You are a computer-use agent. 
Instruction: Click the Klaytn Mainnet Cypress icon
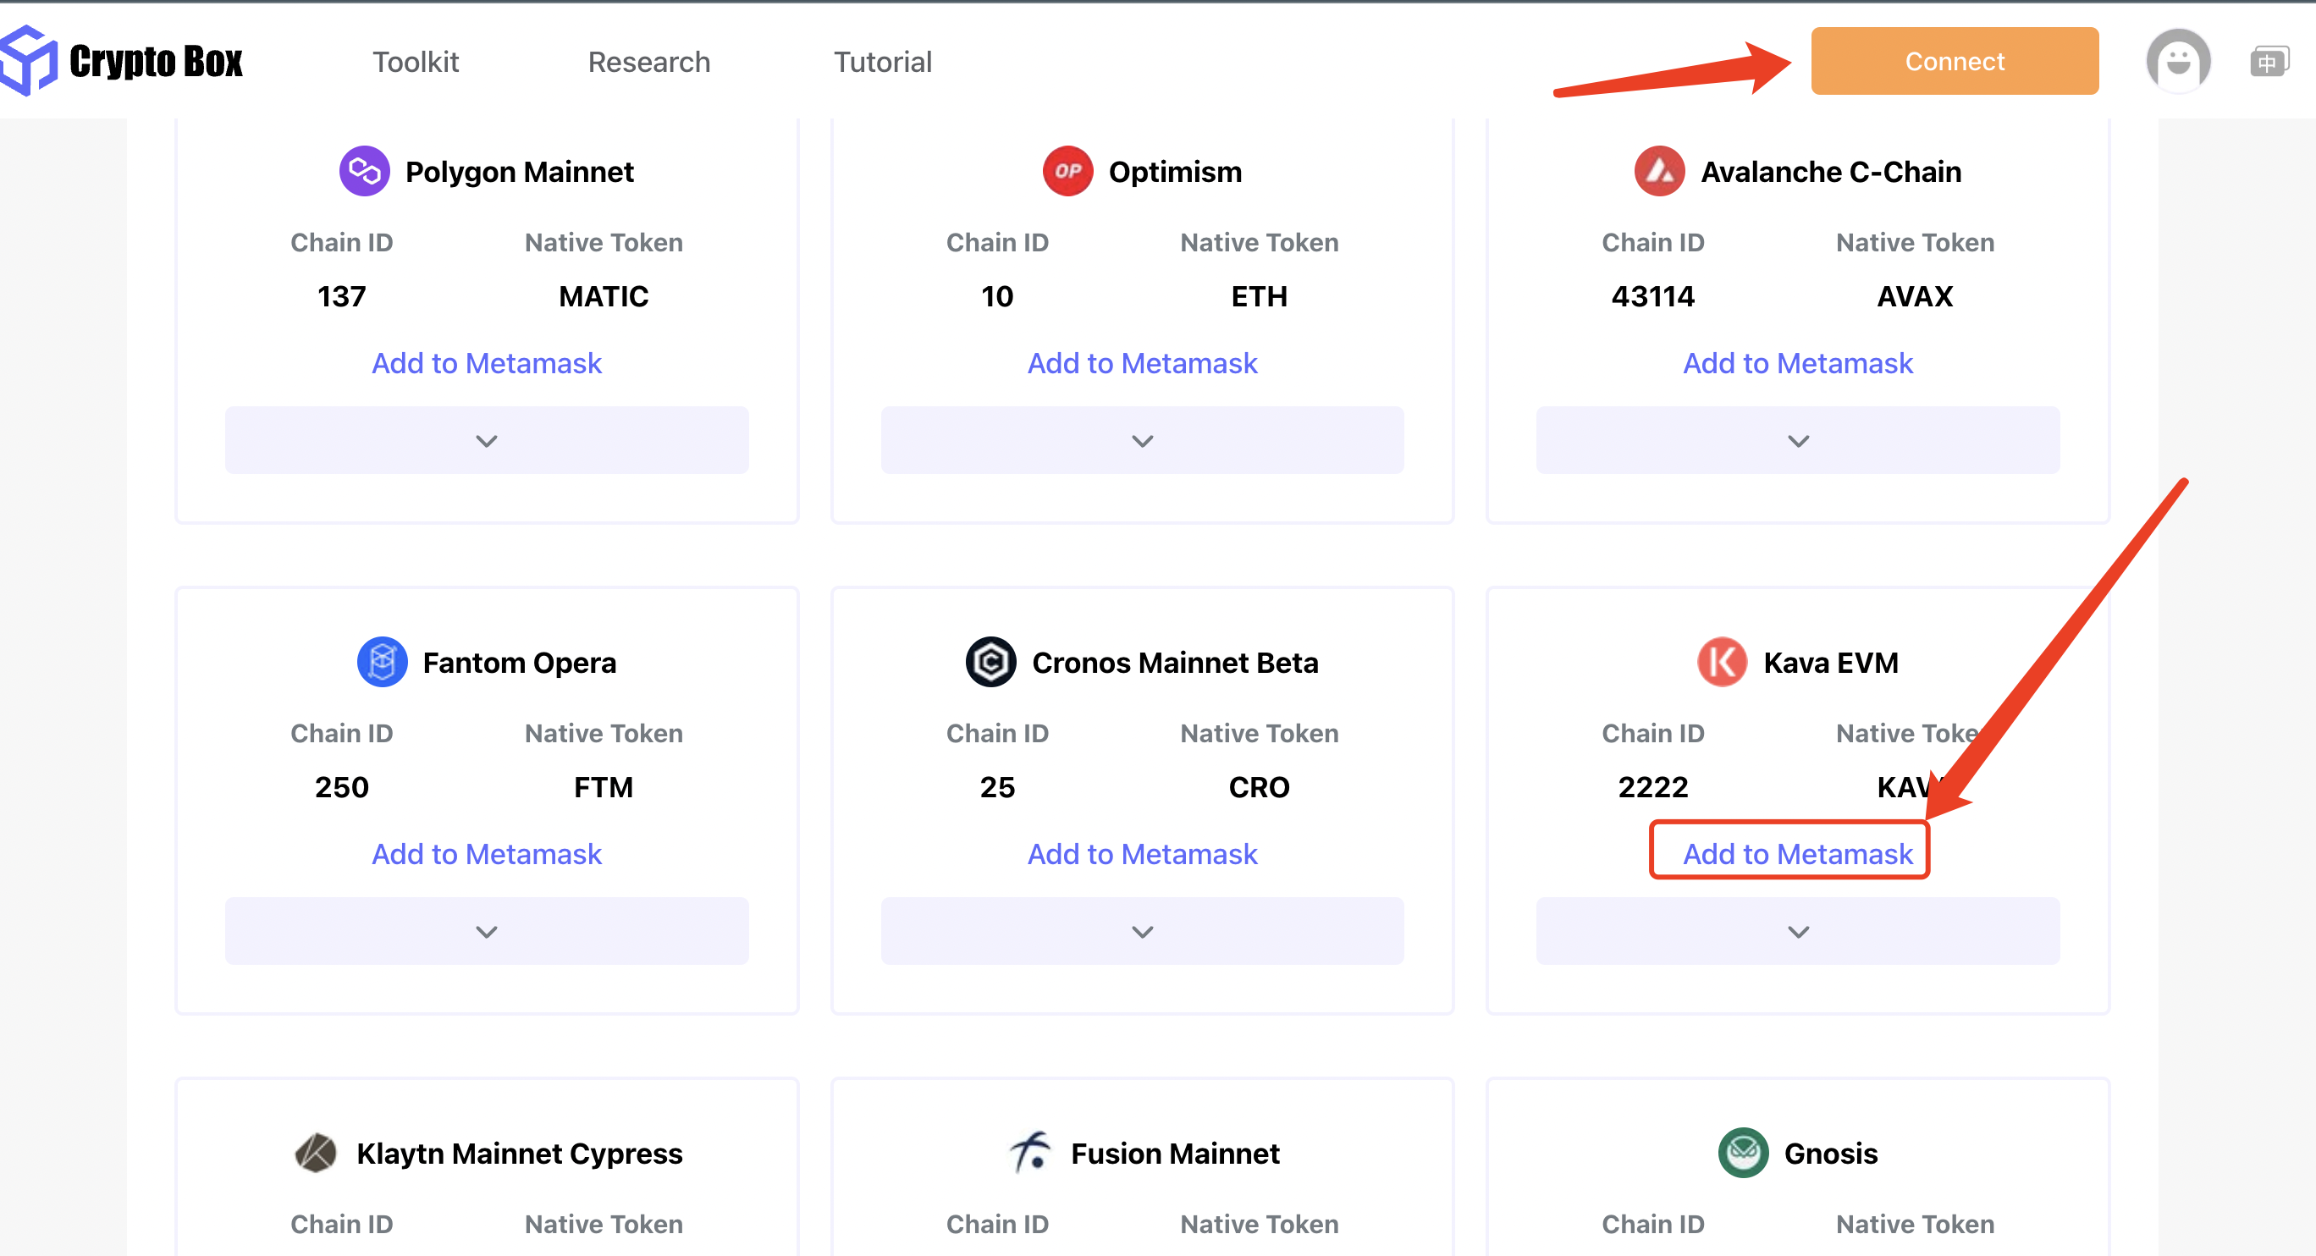316,1153
